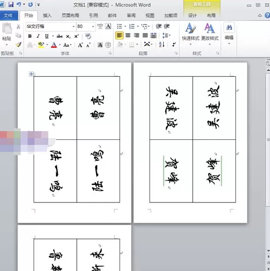
Task: Open the table tools 设计 tab
Action: [x=192, y=16]
